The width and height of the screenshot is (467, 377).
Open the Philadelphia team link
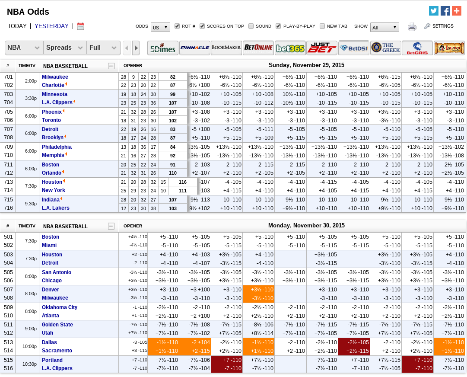[57, 147]
